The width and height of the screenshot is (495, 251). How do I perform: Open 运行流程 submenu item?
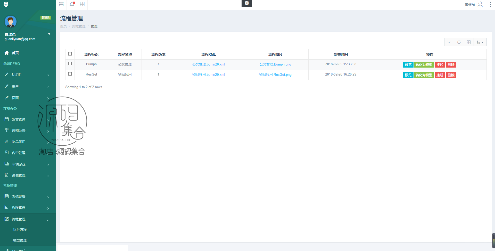pos(20,230)
